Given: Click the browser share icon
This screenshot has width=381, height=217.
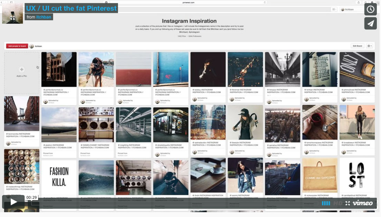Looking at the screenshot, I should (x=359, y=2).
